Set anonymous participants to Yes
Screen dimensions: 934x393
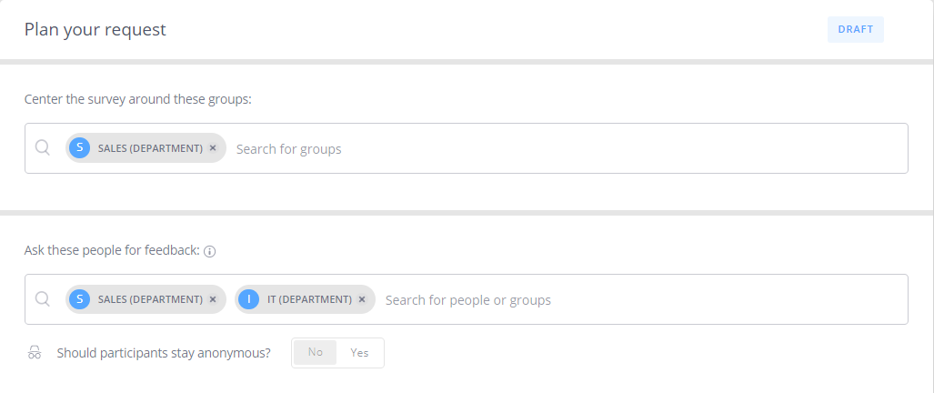pyautogui.click(x=360, y=352)
